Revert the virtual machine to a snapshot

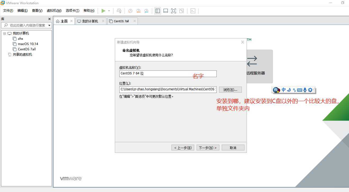pyautogui.click(x=138, y=11)
